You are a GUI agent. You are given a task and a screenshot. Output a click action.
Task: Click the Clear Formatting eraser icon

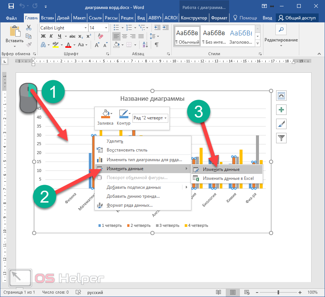100,36
